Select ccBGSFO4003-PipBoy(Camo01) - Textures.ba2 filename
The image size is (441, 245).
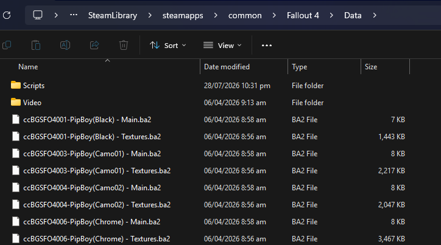[x=97, y=171]
